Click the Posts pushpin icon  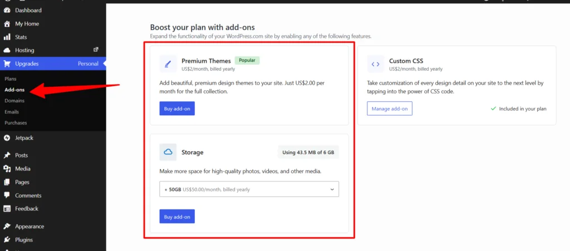tap(7, 155)
